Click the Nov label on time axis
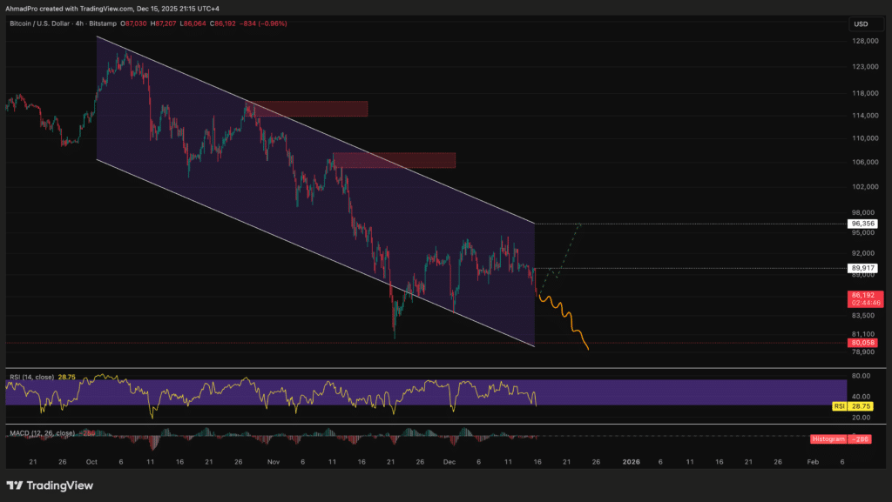The image size is (892, 502). click(274, 462)
